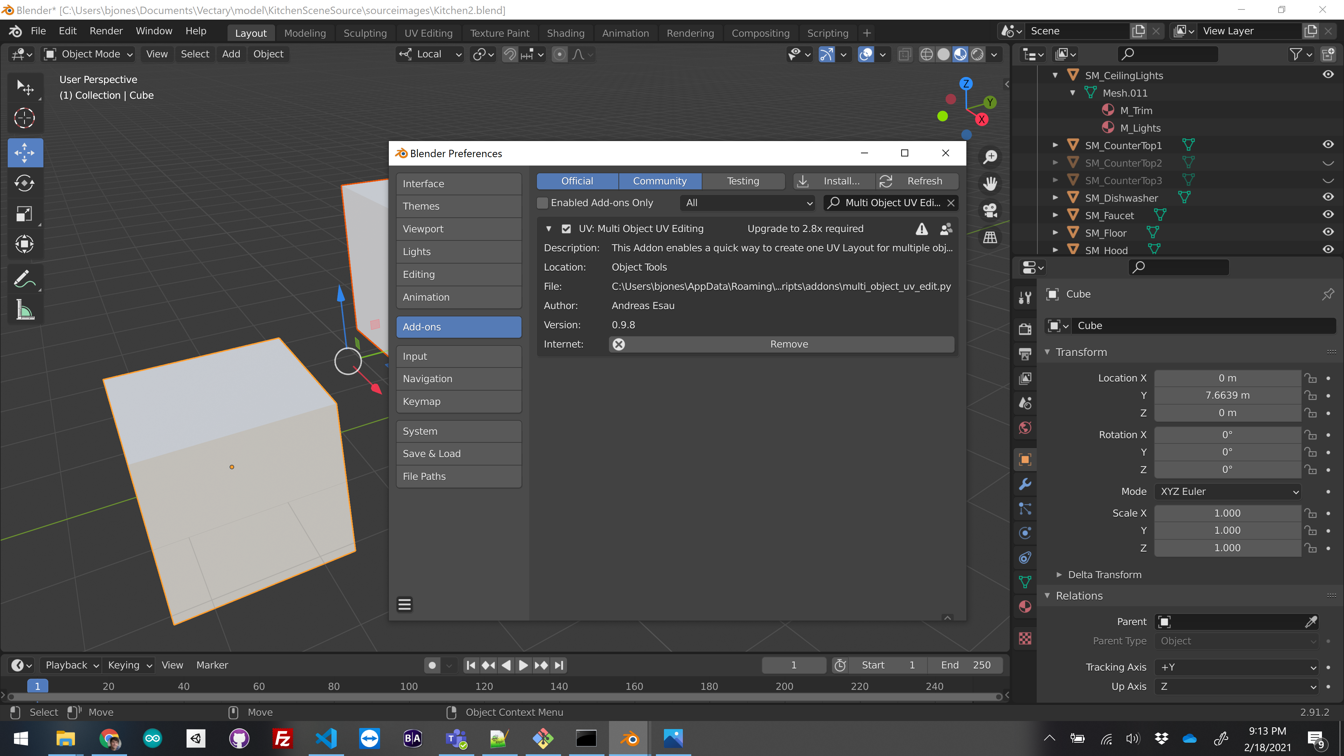The image size is (1344, 756).
Task: Activate the Annotate pencil tool
Action: (24, 280)
